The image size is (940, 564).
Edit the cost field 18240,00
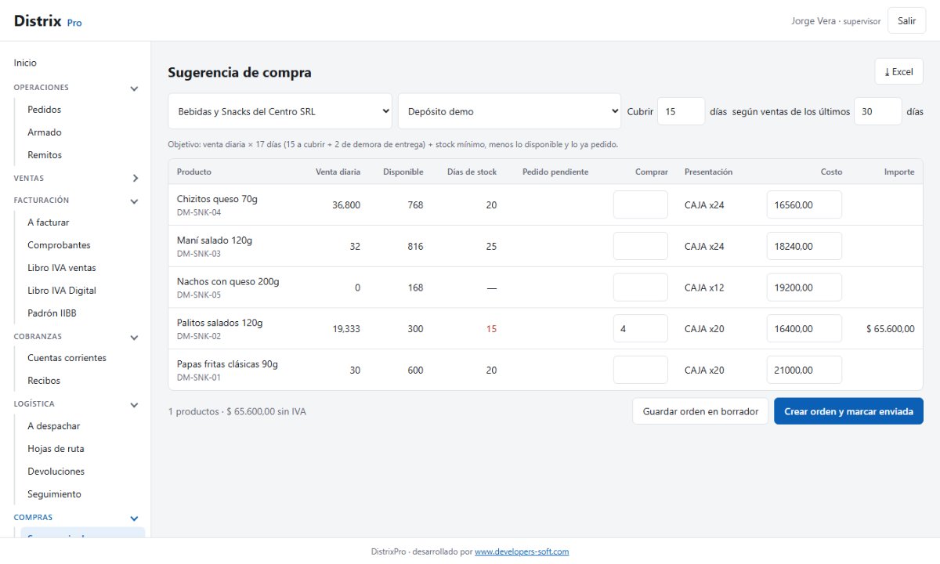click(804, 247)
